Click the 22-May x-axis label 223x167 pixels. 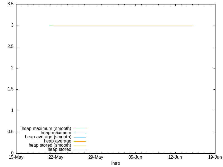coord(56,157)
